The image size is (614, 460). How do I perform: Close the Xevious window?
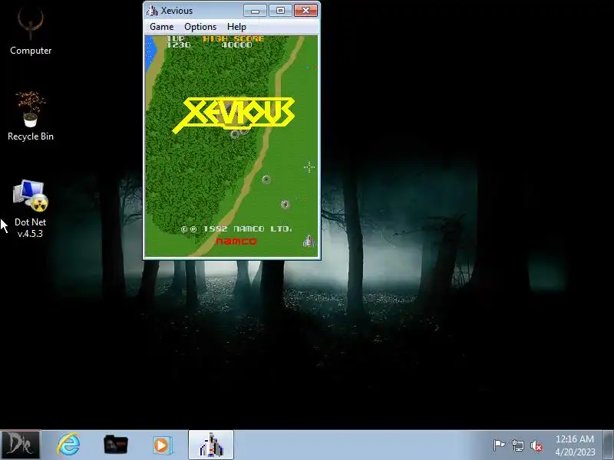pyautogui.click(x=305, y=10)
